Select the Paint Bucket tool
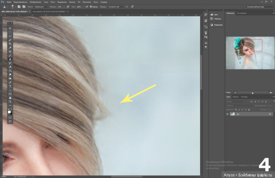Image resolution: width=275 pixels, height=178 pixels. pos(10,71)
